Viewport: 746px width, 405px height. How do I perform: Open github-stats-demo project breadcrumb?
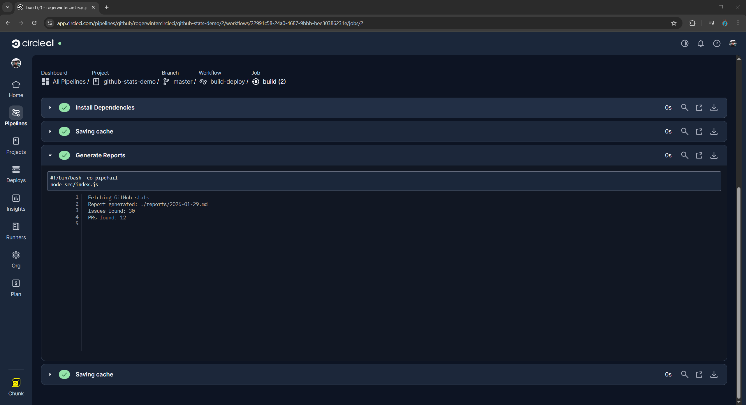tap(124, 82)
